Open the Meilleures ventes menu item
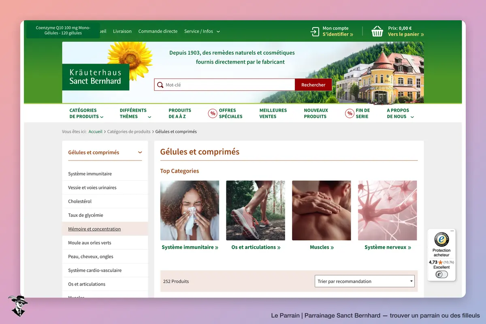Image resolution: width=486 pixels, height=324 pixels. point(273,113)
